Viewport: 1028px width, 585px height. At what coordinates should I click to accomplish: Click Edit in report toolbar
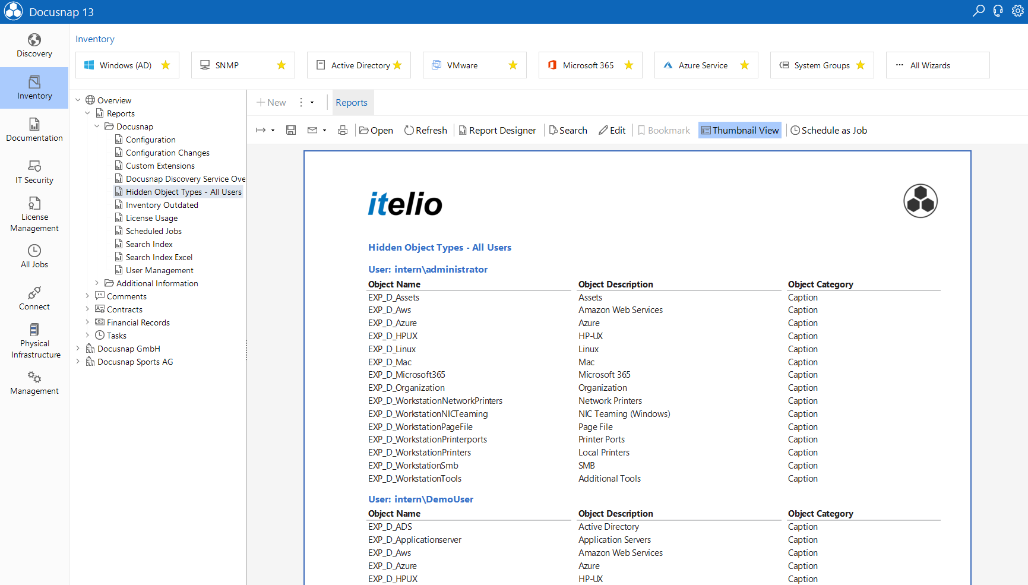(x=612, y=130)
